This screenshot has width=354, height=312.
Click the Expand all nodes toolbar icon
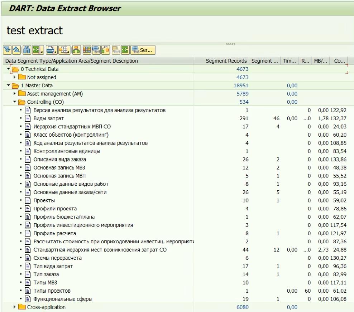[x=6, y=50]
